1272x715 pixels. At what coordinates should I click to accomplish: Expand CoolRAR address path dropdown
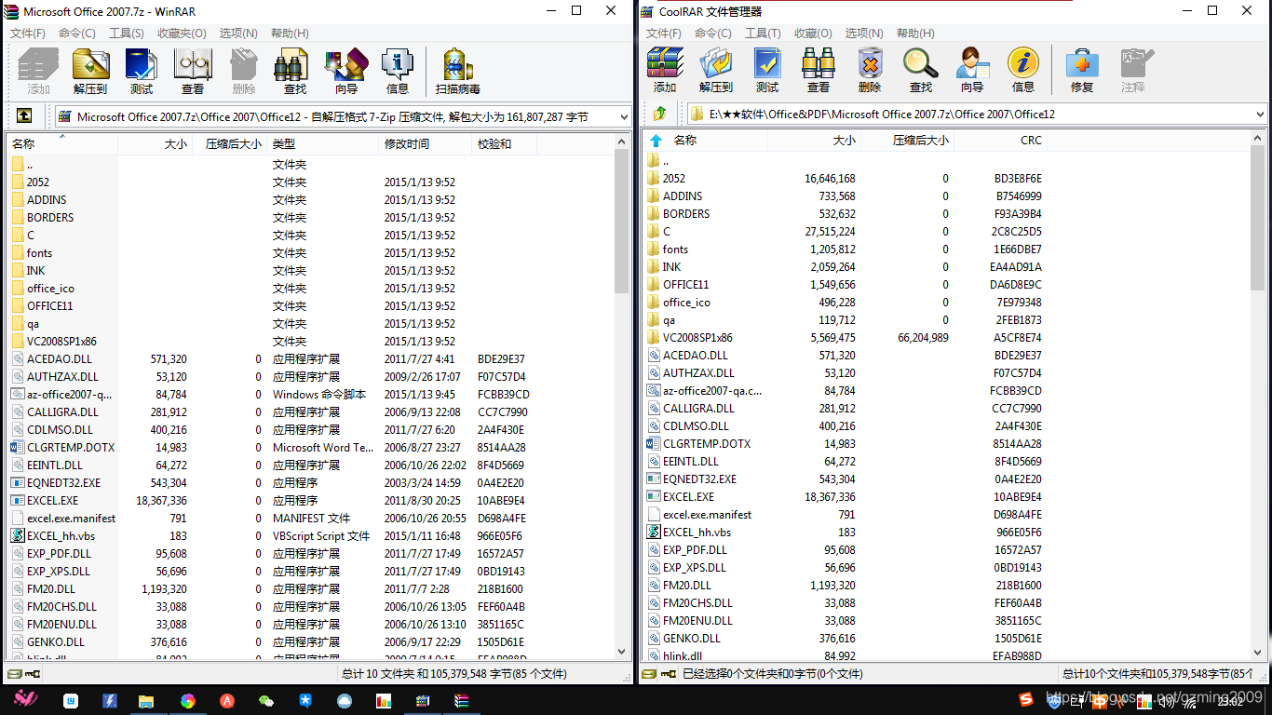point(1260,115)
